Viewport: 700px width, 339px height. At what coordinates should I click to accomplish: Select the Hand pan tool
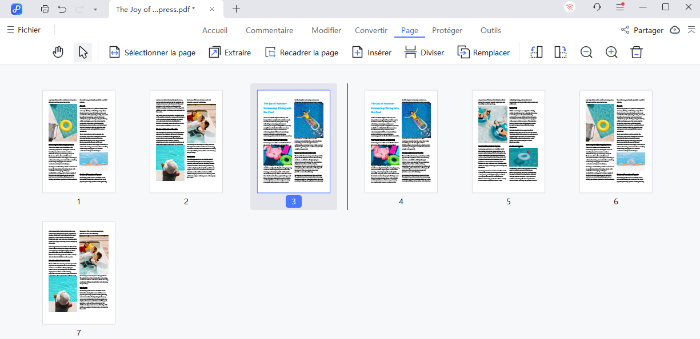(x=58, y=53)
